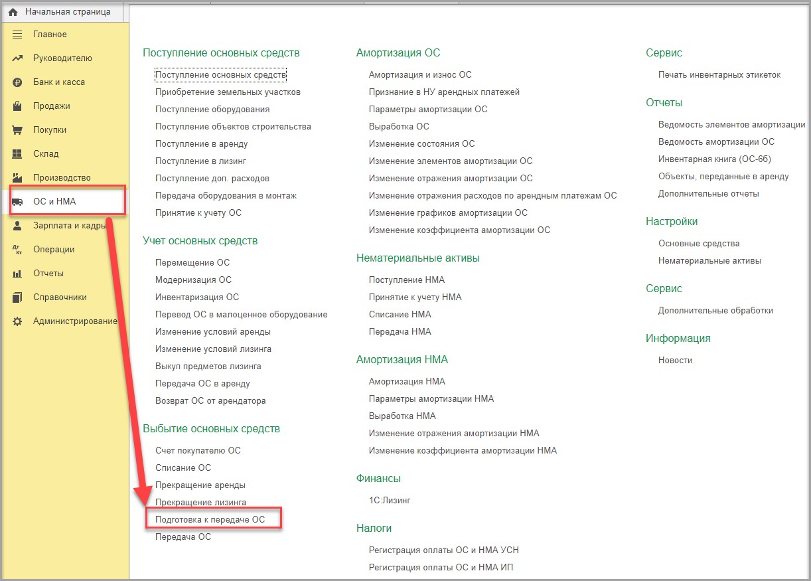Open Ведомость амортизации ОС report

click(x=716, y=141)
